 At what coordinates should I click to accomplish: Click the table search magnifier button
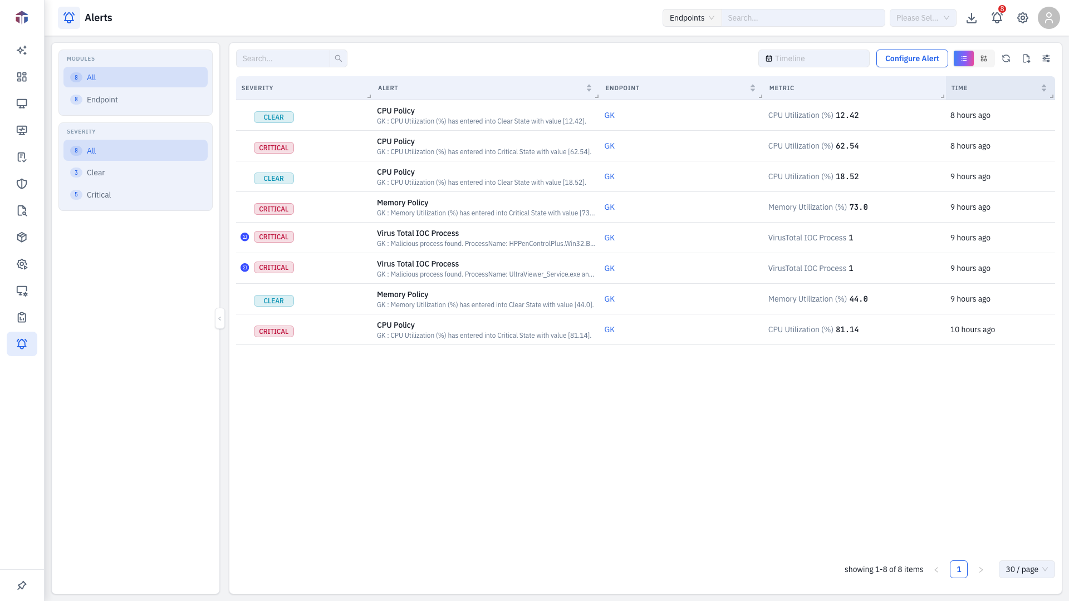pyautogui.click(x=339, y=58)
